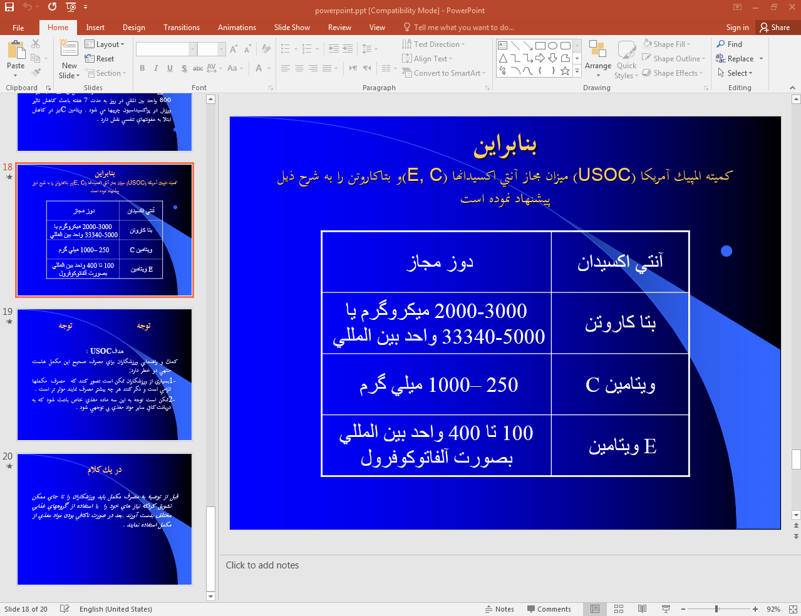Image resolution: width=801 pixels, height=616 pixels.
Task: Select the Down Arrow block shape
Action: click(553, 58)
